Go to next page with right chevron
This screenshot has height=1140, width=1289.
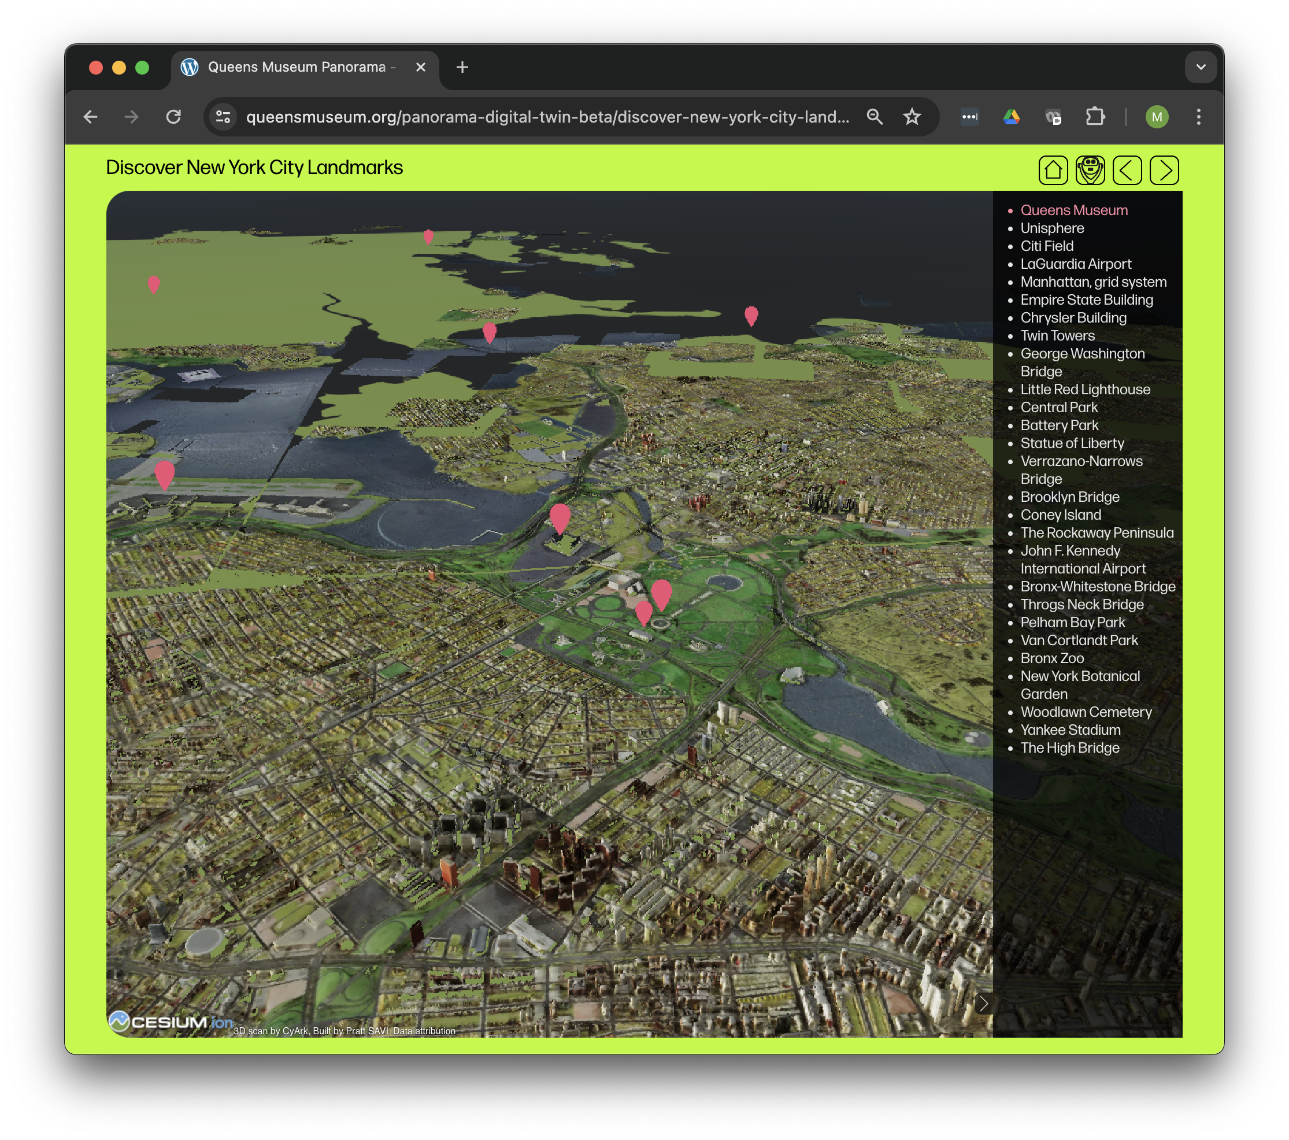coord(1164,170)
